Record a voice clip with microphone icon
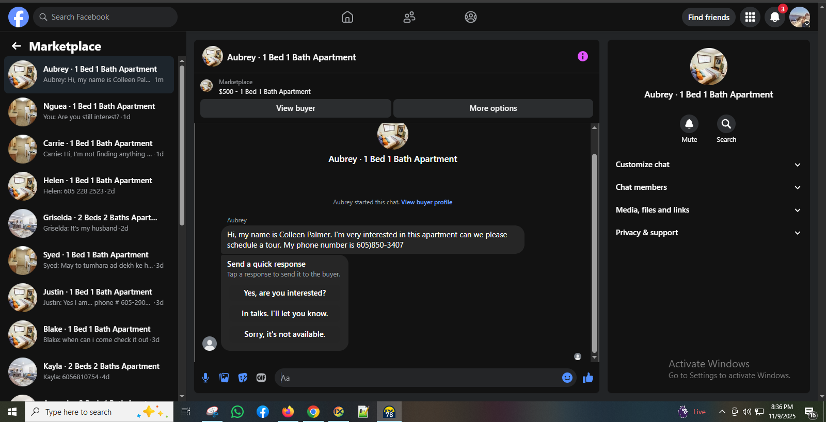The width and height of the screenshot is (826, 422). point(205,378)
